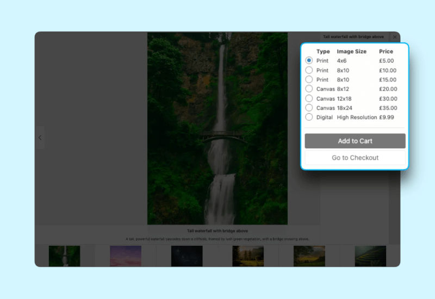
Task: Open the green terraced steps thumbnail
Action: click(x=370, y=256)
